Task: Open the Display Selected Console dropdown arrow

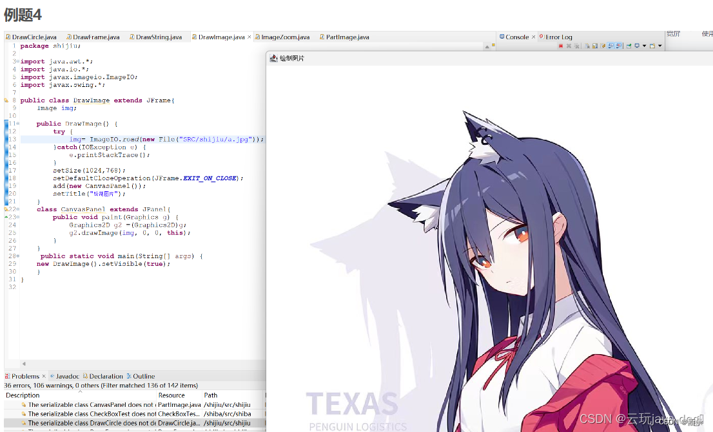Action: (x=644, y=46)
